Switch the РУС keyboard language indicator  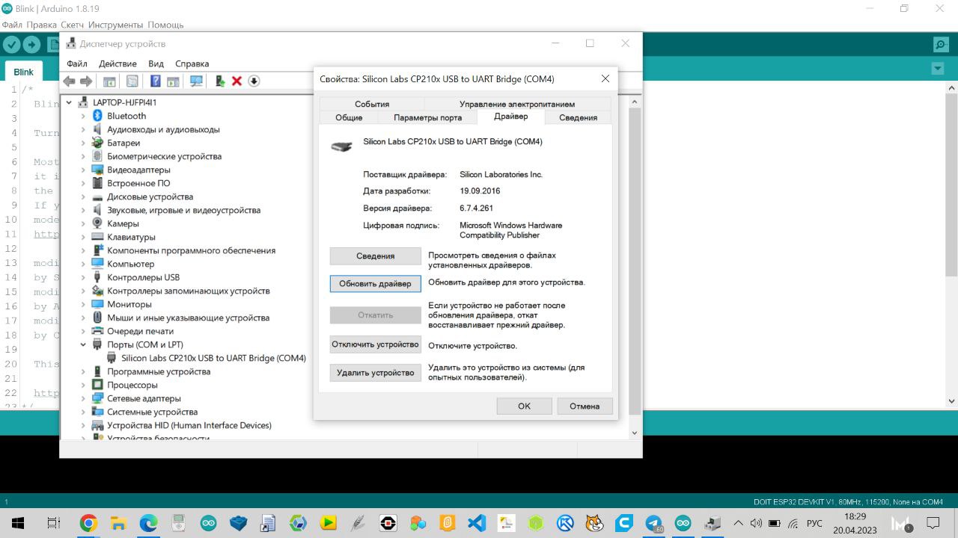coord(815,523)
